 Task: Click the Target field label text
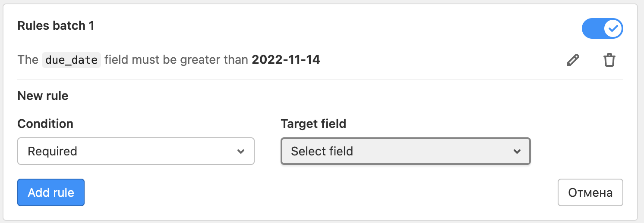[313, 124]
